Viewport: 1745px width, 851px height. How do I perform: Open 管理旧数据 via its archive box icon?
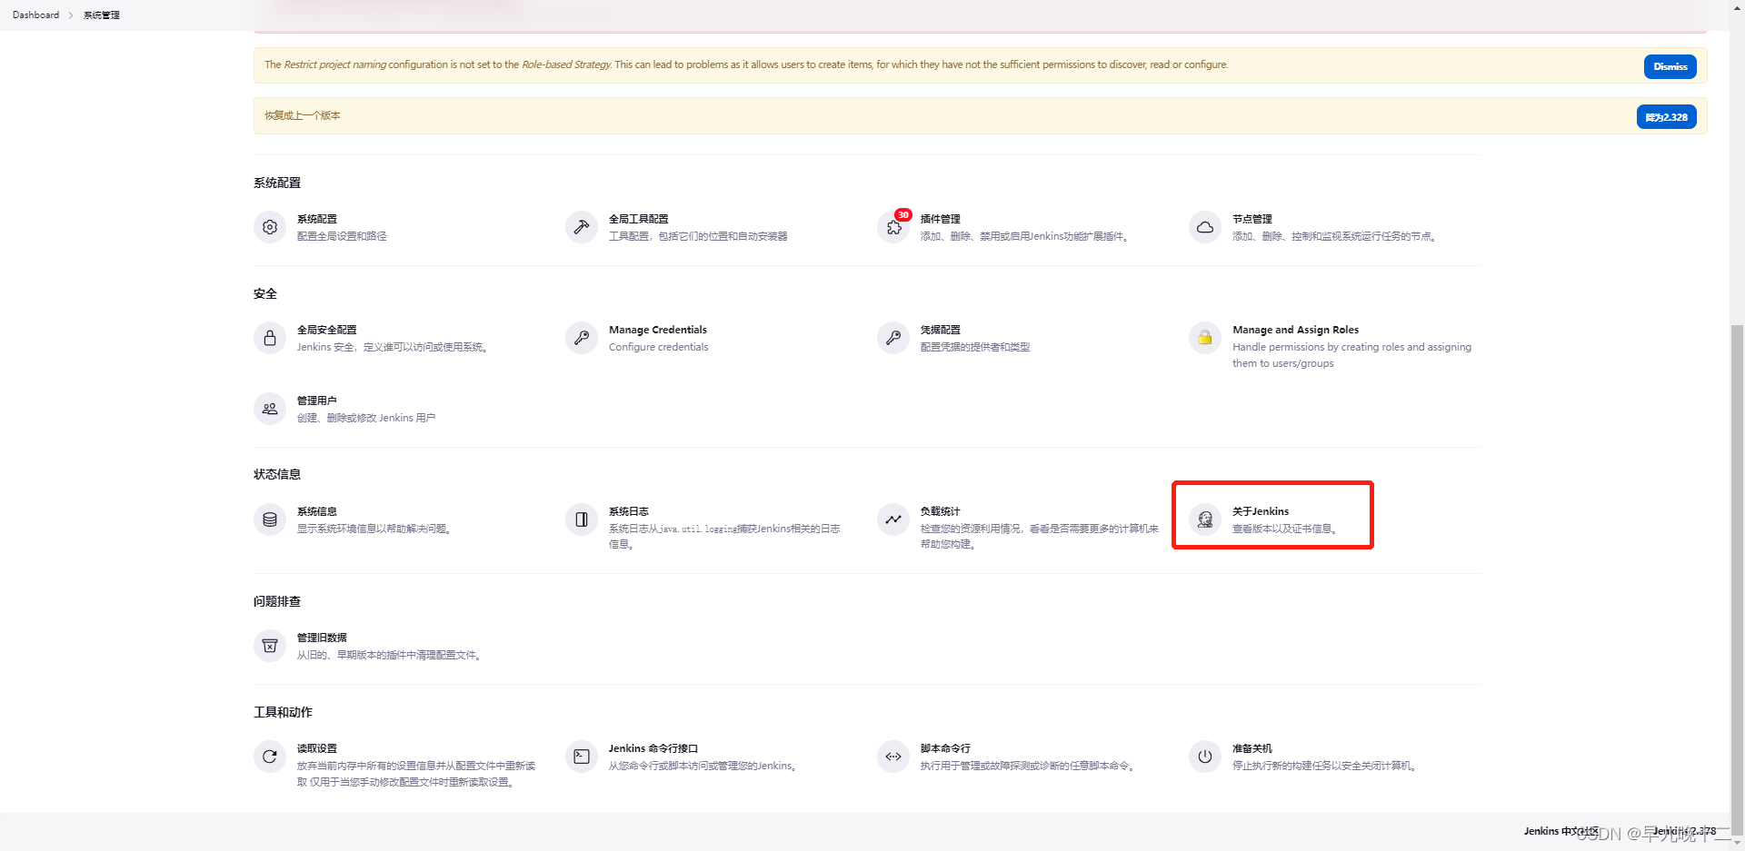point(270,646)
